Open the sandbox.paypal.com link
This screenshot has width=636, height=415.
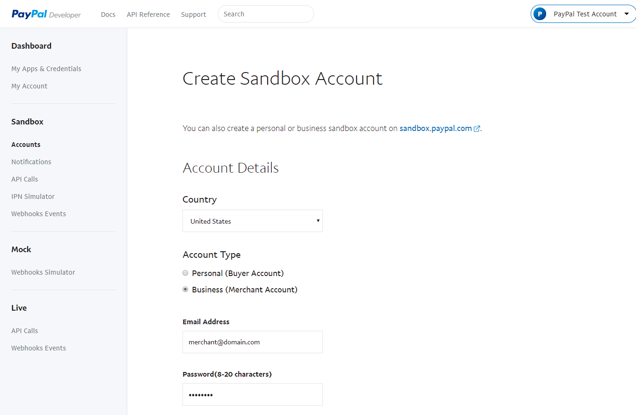(x=436, y=128)
